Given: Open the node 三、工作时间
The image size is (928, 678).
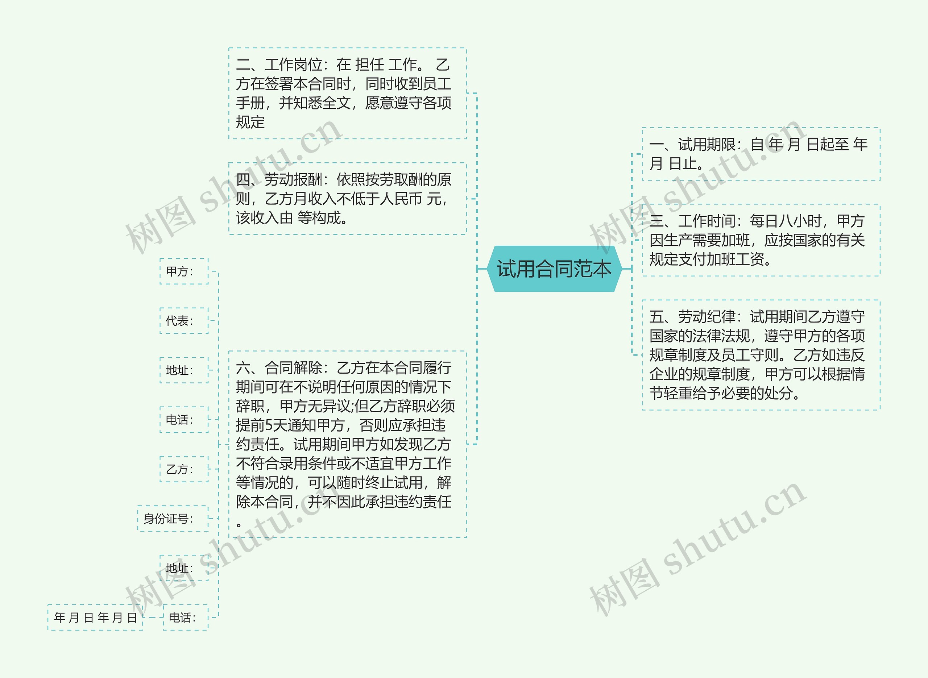Looking at the screenshot, I should tap(761, 240).
